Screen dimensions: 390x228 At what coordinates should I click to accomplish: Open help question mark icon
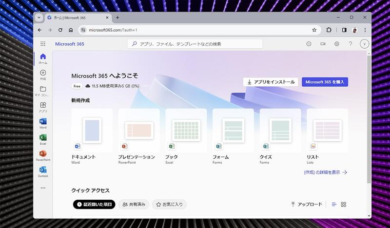[351, 44]
